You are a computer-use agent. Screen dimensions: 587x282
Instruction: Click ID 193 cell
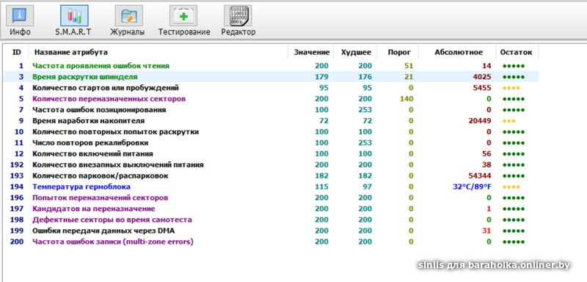coord(17,176)
